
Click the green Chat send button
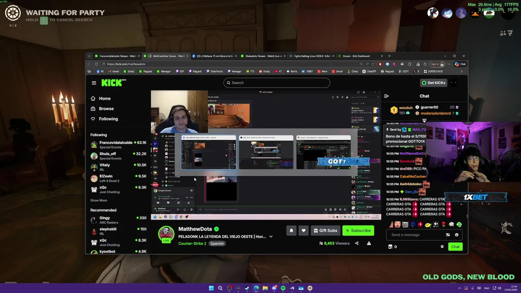455,247
